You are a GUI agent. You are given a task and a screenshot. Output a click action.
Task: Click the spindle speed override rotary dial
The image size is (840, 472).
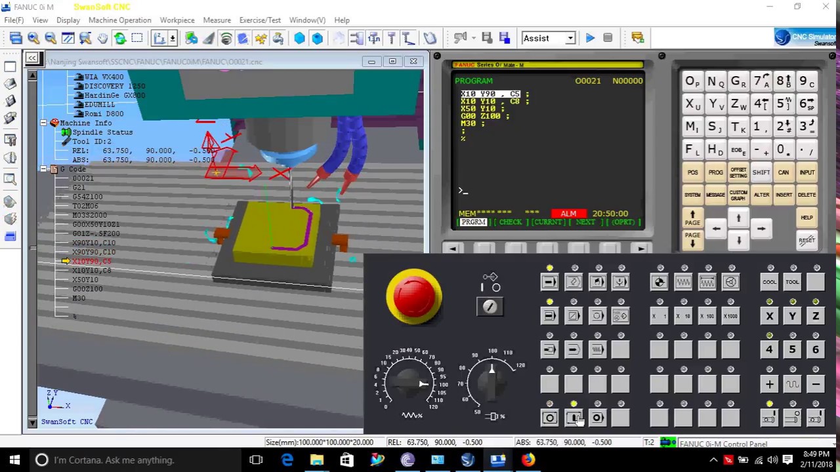(x=492, y=382)
